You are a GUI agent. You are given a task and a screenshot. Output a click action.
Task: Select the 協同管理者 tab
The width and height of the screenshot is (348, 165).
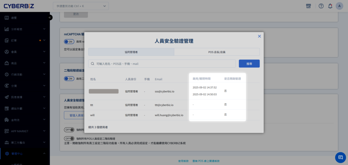tap(131, 52)
